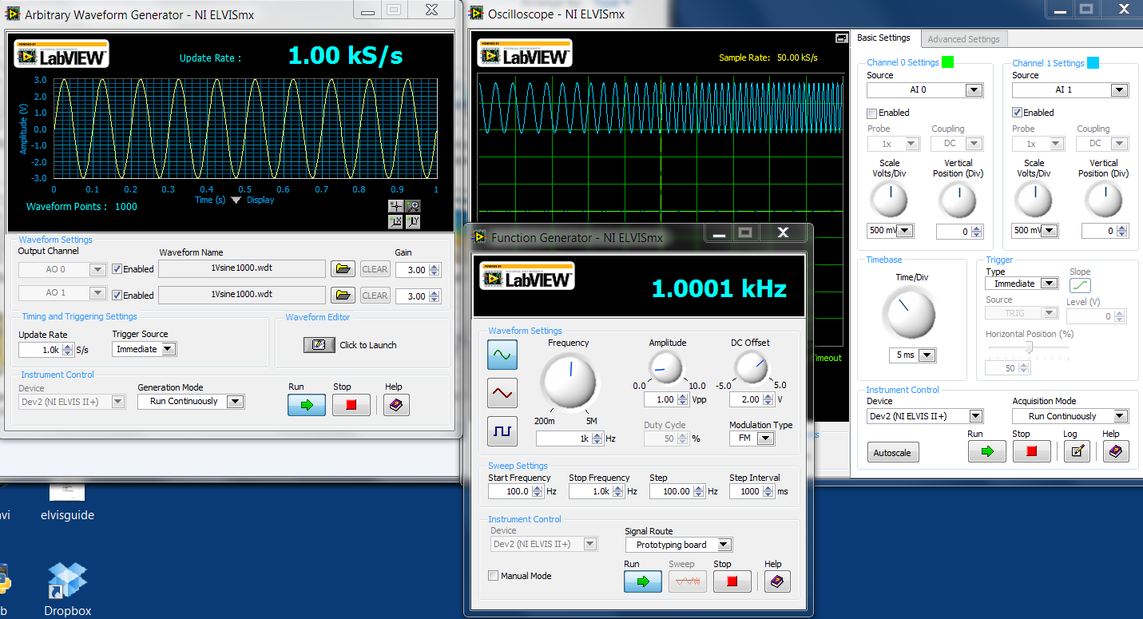The height and width of the screenshot is (619, 1143).
Task: Select square waveform in Function Generator
Action: point(502,431)
